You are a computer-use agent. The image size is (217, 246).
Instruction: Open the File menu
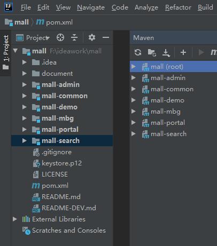tap(26, 7)
